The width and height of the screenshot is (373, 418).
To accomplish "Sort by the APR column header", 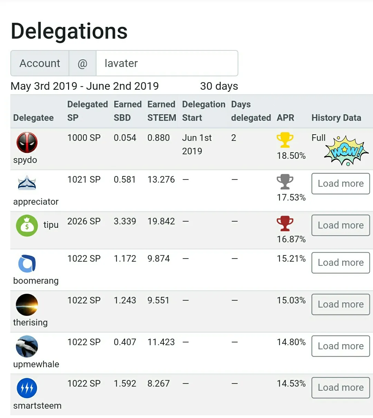I will coord(285,118).
